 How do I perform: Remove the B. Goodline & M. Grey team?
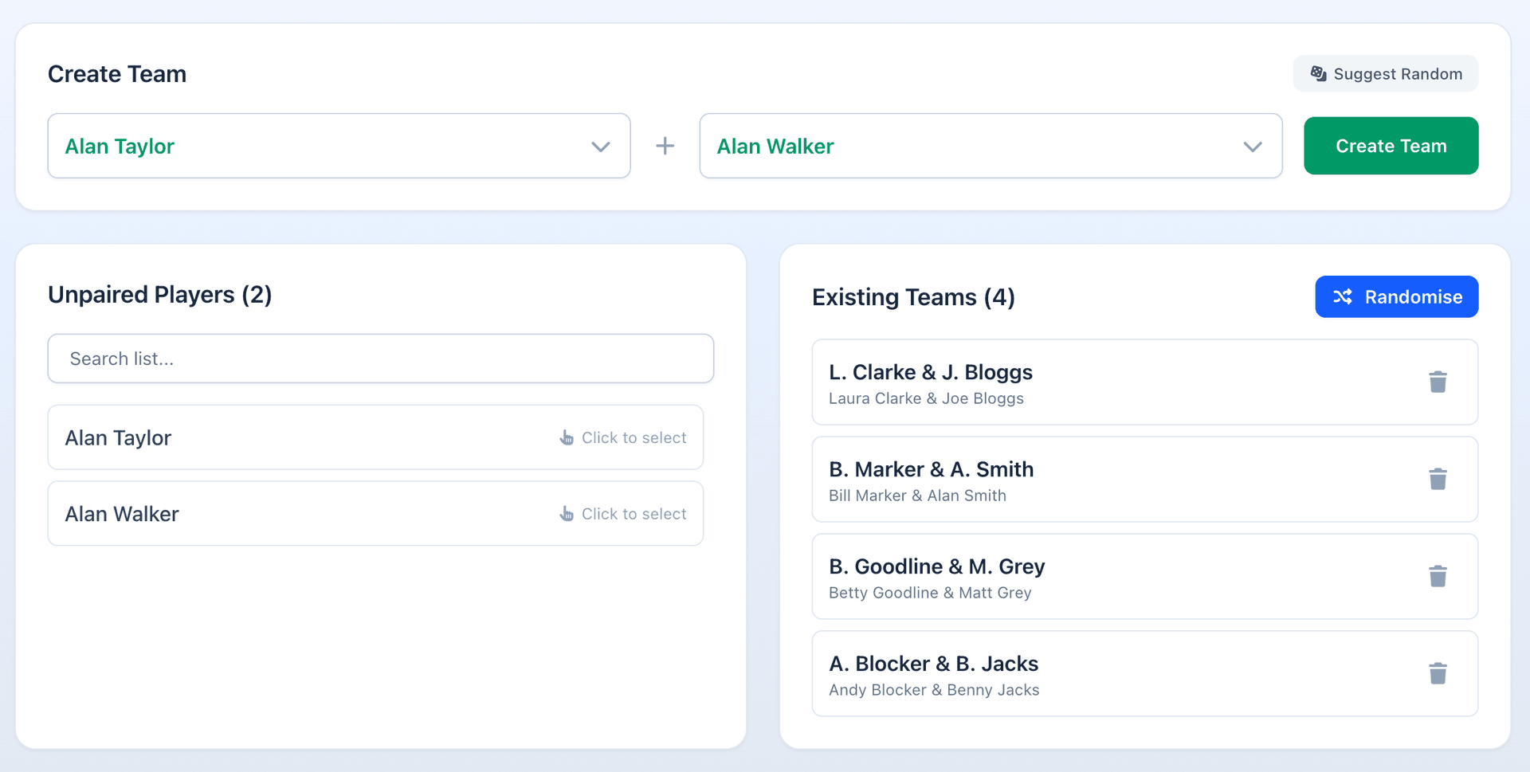[x=1438, y=576]
